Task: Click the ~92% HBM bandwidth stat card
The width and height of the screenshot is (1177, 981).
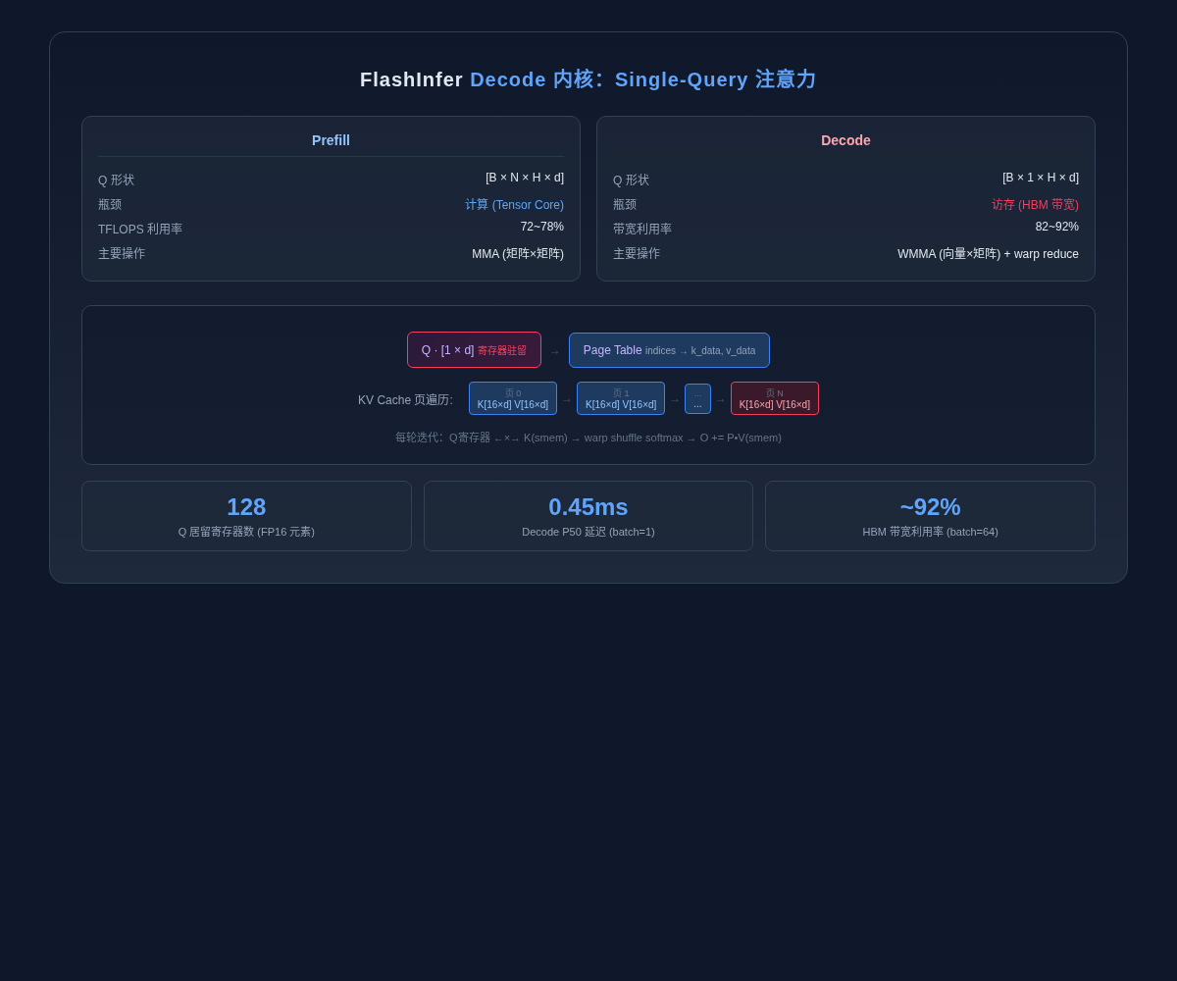Action: tap(930, 516)
